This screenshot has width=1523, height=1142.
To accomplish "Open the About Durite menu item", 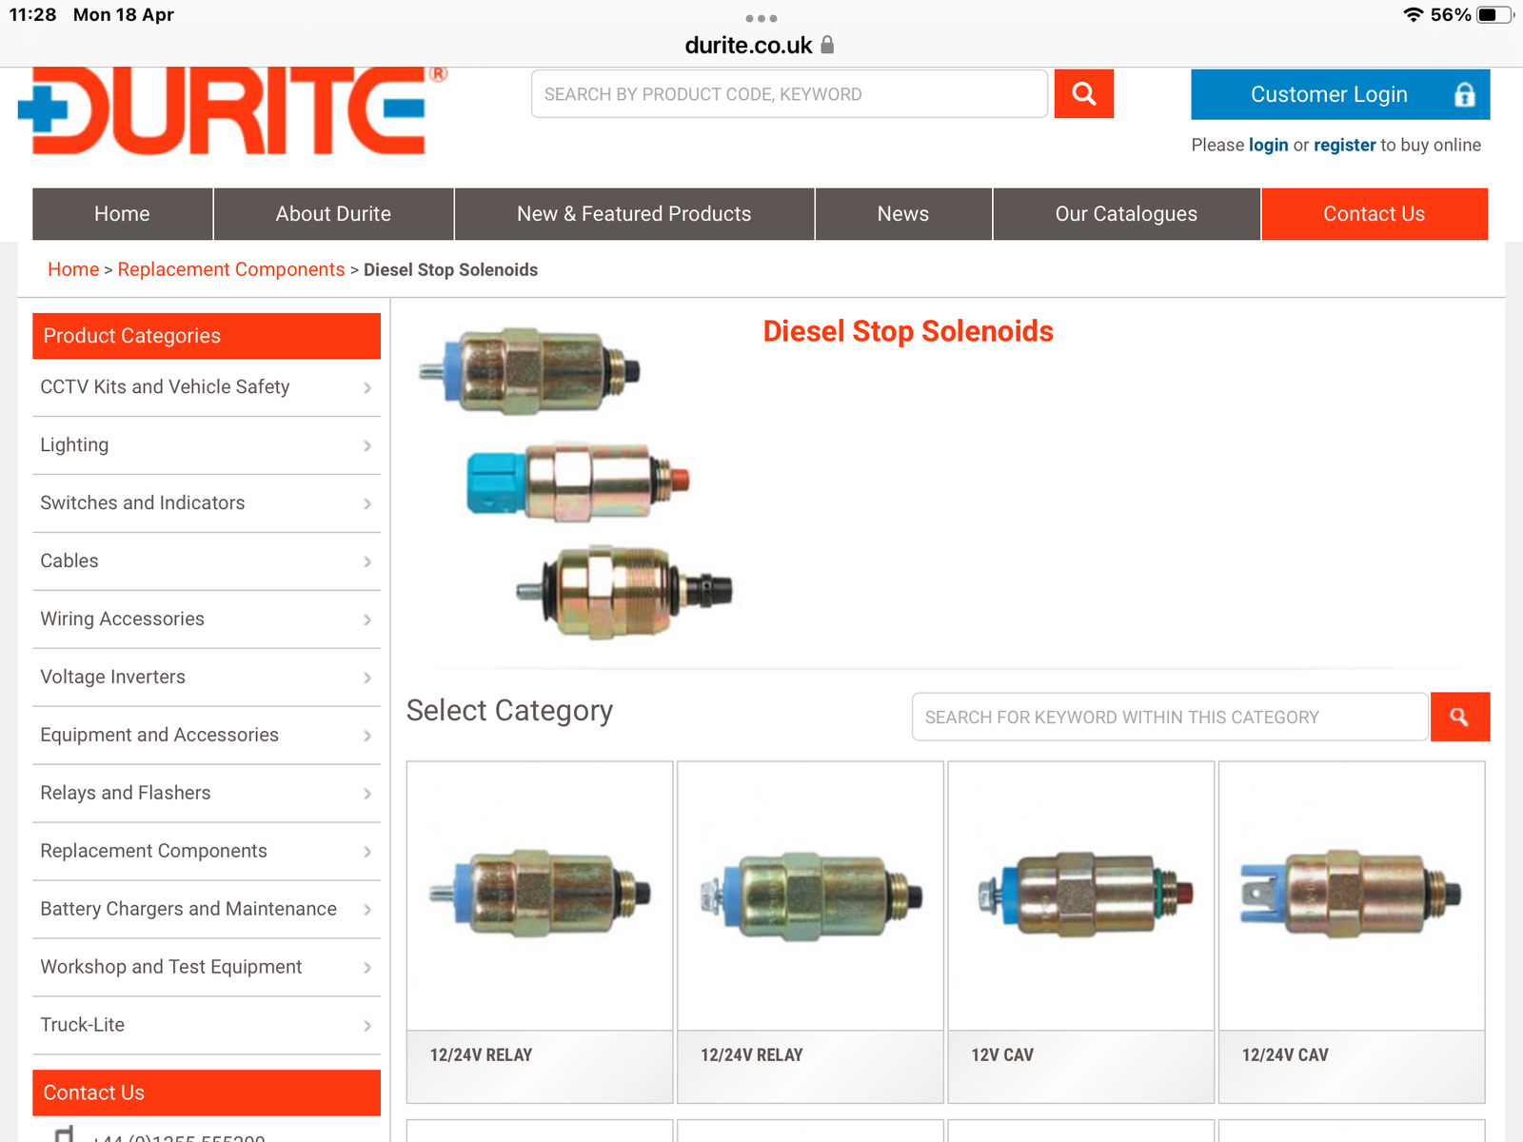I will point(333,214).
